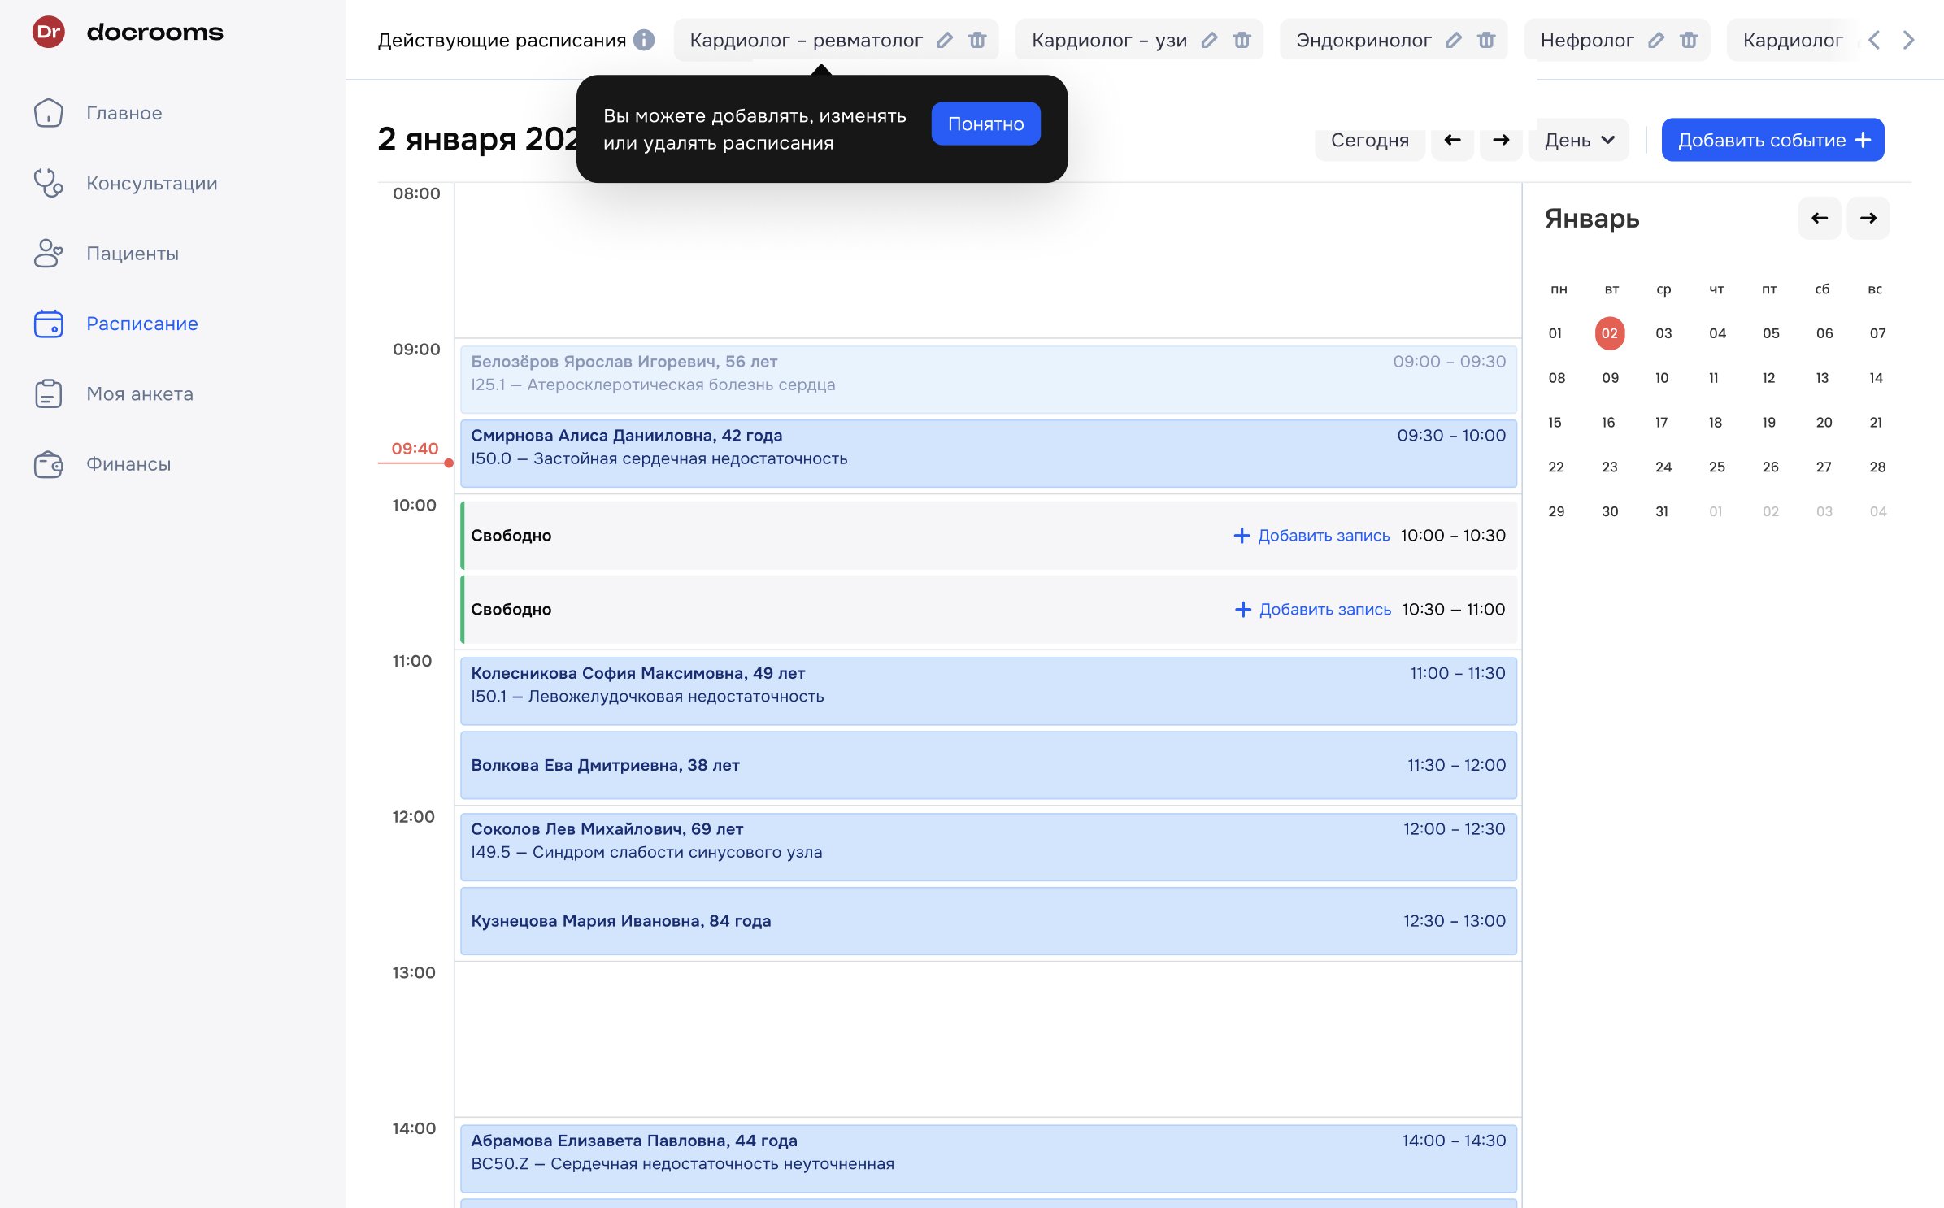Dismiss tooltip with Понятно button
Screen dimensions: 1944x1208
click(985, 124)
